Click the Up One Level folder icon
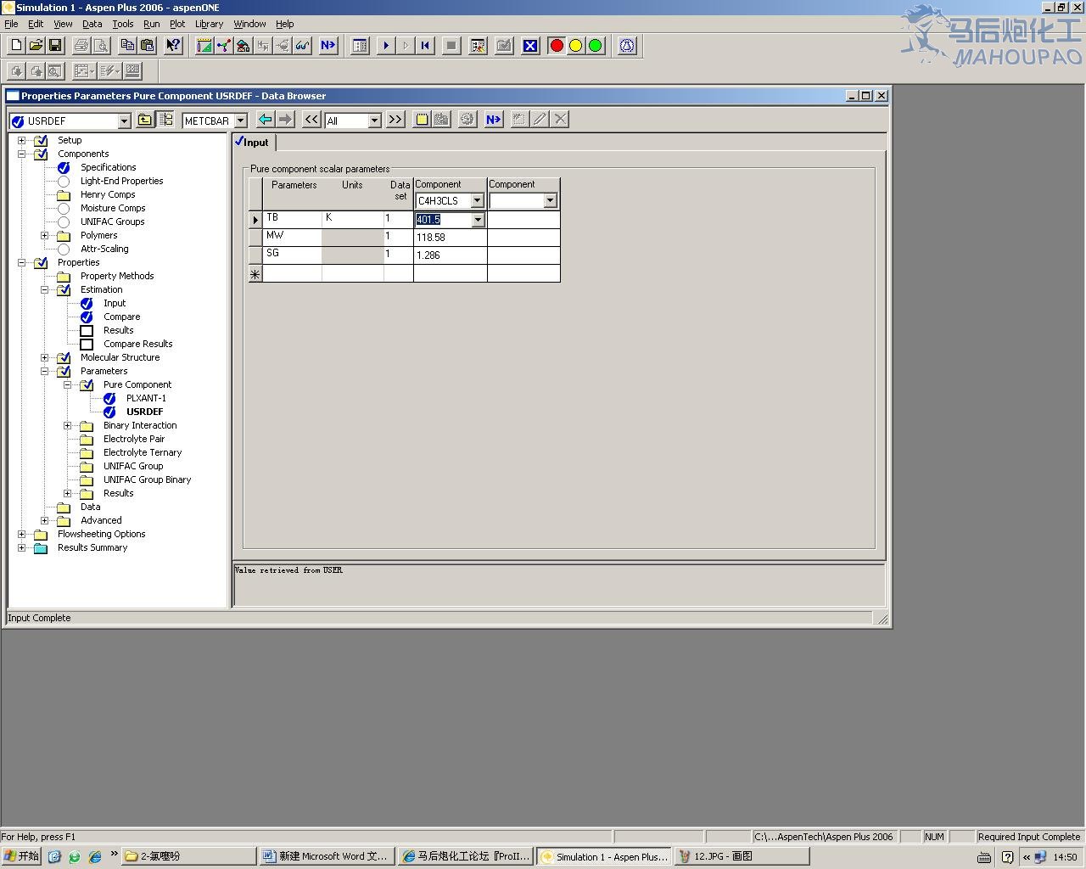Viewport: 1086px width, 869px height. coord(145,120)
